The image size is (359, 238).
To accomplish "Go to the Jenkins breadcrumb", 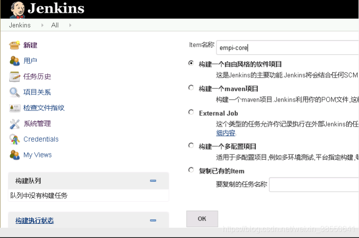I will (x=20, y=25).
